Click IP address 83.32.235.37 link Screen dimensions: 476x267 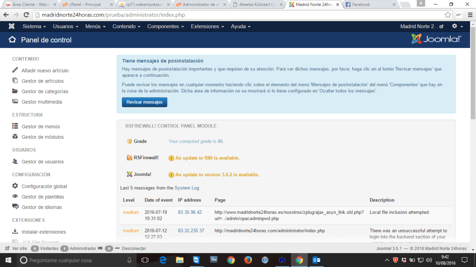pos(191,231)
